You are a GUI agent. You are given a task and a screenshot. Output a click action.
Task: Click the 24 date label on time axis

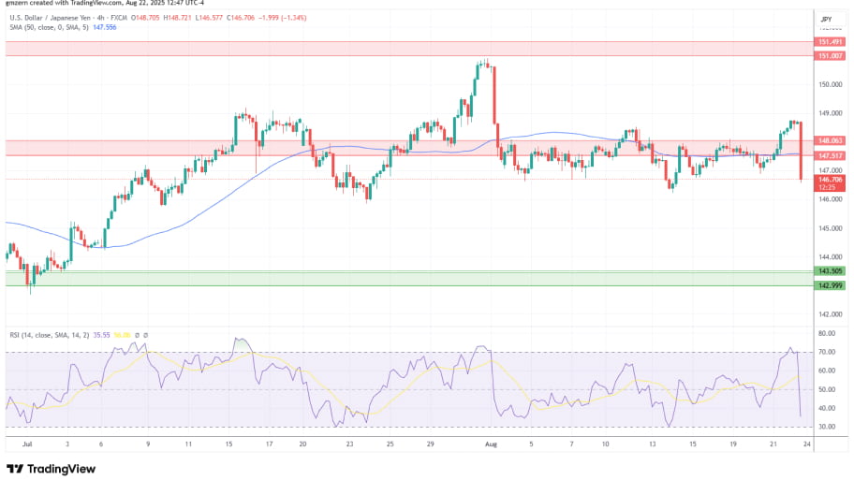pos(807,444)
